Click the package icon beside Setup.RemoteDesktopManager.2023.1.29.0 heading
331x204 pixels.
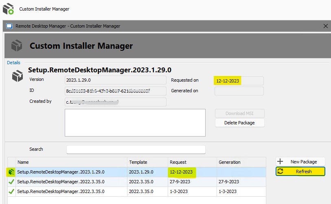[18, 76]
